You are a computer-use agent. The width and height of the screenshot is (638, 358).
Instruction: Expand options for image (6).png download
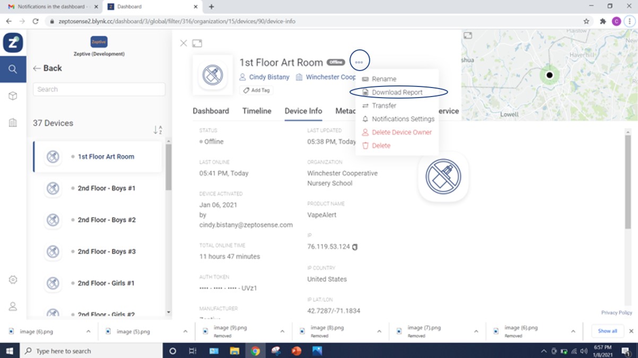pyautogui.click(x=88, y=331)
